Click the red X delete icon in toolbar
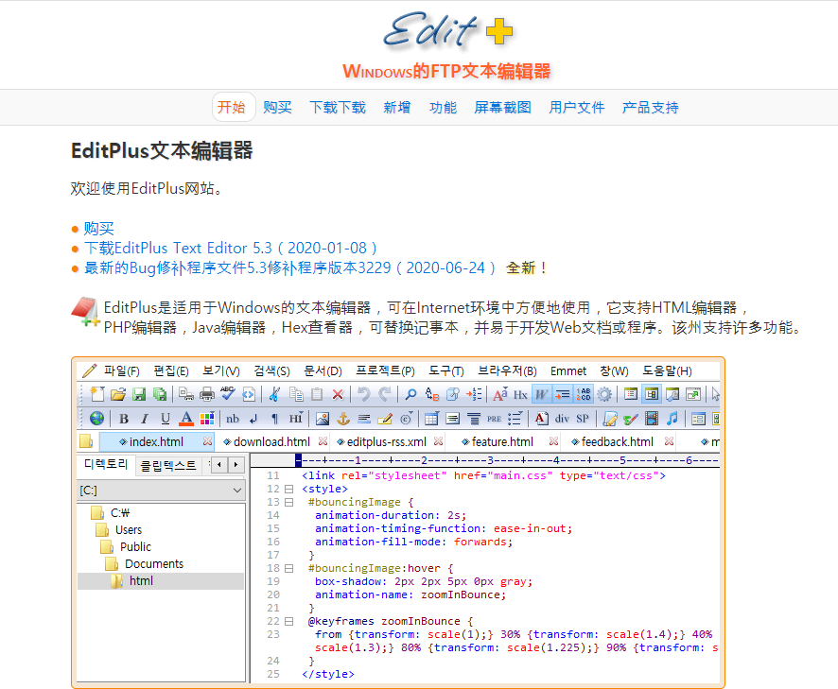The image size is (838, 689). pos(338,394)
